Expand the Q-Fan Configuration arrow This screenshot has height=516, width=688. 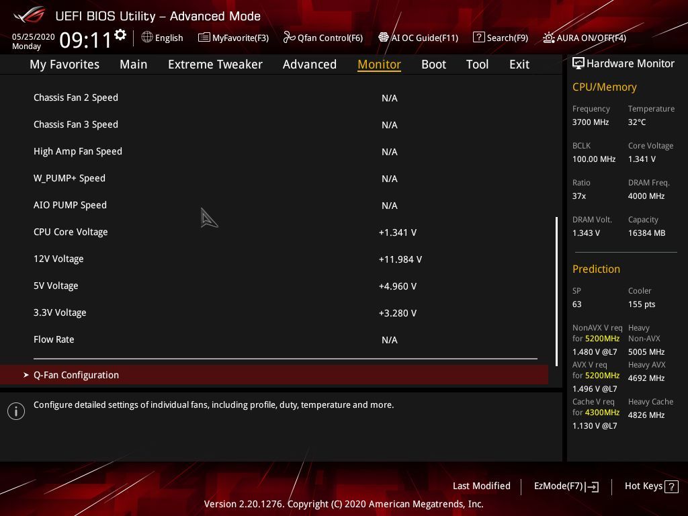[26, 375]
